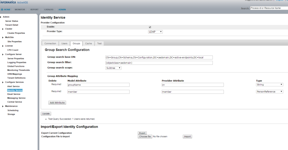Open Monitoring Thresholds in sidebar

pyautogui.click(x=18, y=70)
